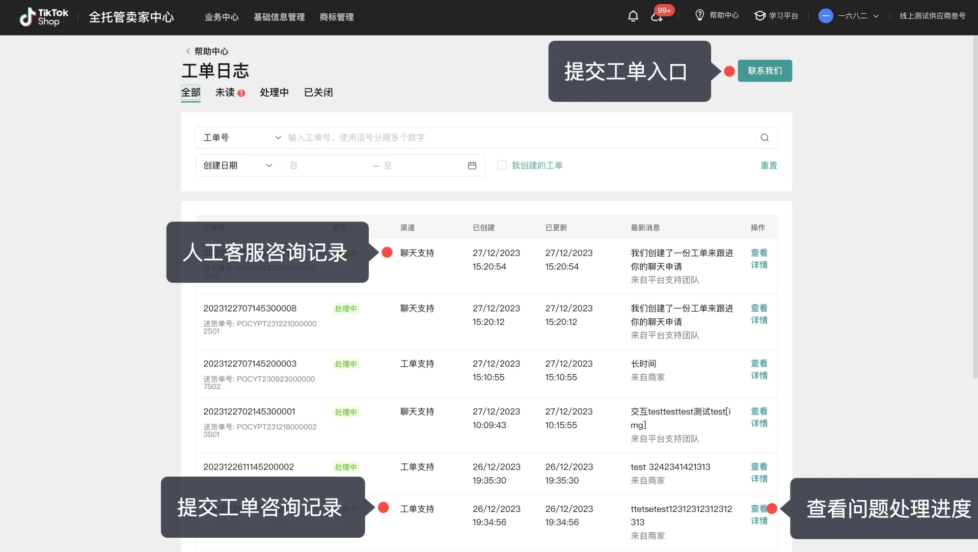This screenshot has width=978, height=552.
Task: Open the 基础信息管理 menu
Action: click(x=279, y=17)
